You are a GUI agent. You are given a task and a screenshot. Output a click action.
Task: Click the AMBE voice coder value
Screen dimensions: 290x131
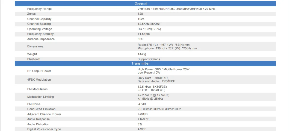coord(142,129)
